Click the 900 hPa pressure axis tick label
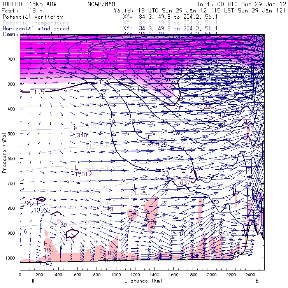This screenshot has height=288, width=288. click(x=11, y=233)
